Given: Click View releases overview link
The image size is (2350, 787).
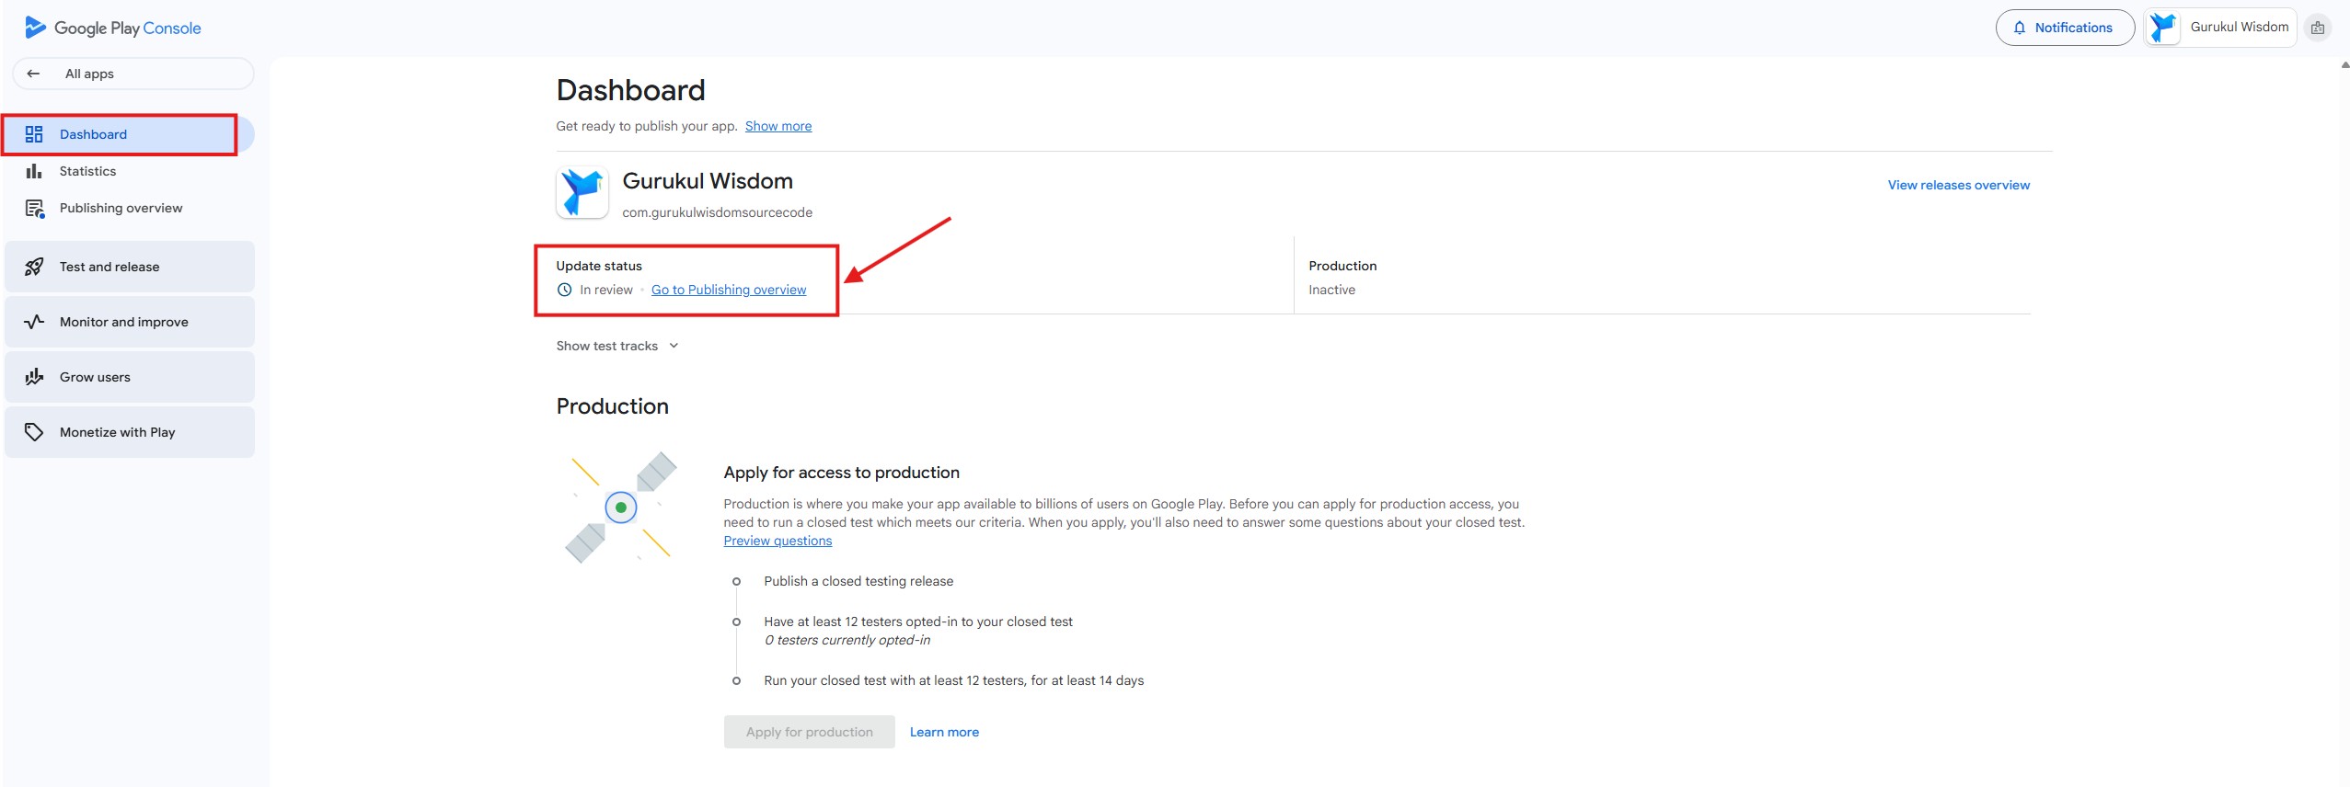Looking at the screenshot, I should pyautogui.click(x=1958, y=185).
